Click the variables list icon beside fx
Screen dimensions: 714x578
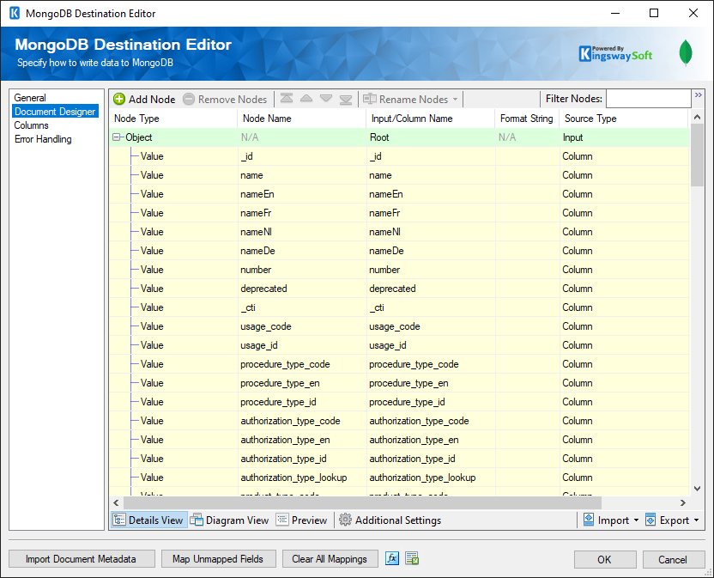pos(412,559)
